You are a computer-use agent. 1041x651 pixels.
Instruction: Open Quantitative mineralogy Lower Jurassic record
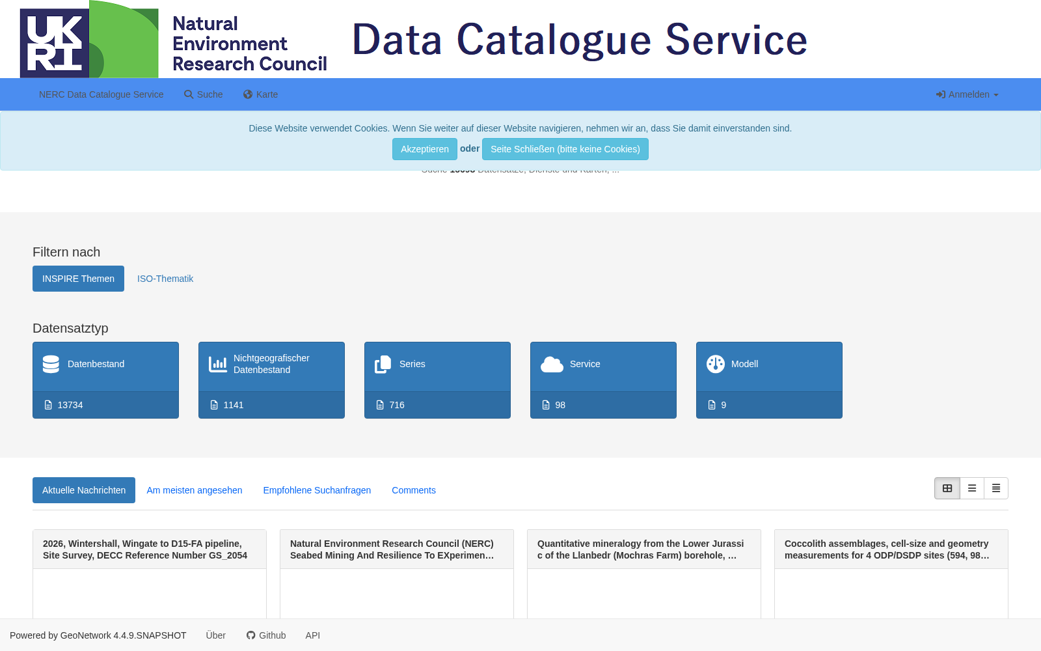(641, 549)
